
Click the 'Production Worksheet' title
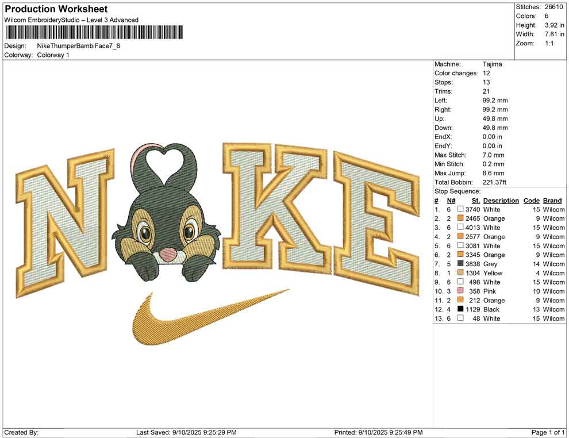[56, 9]
